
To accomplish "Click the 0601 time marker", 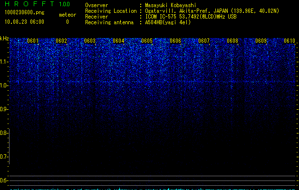I will point(33,41).
